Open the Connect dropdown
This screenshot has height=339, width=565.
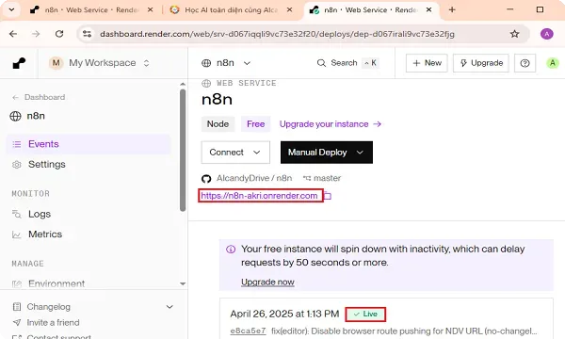pos(235,153)
